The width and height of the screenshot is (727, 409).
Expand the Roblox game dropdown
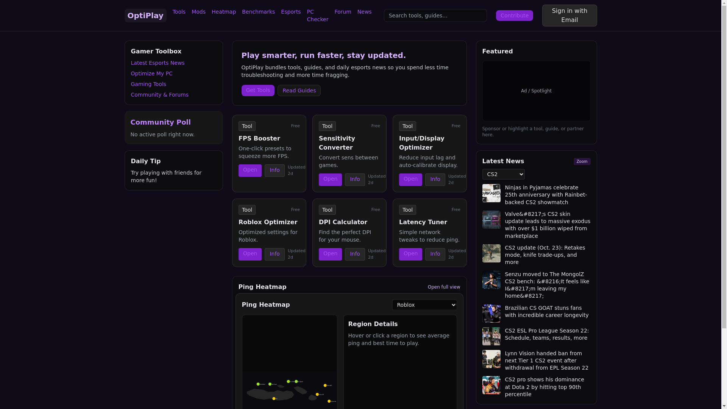coord(424,305)
